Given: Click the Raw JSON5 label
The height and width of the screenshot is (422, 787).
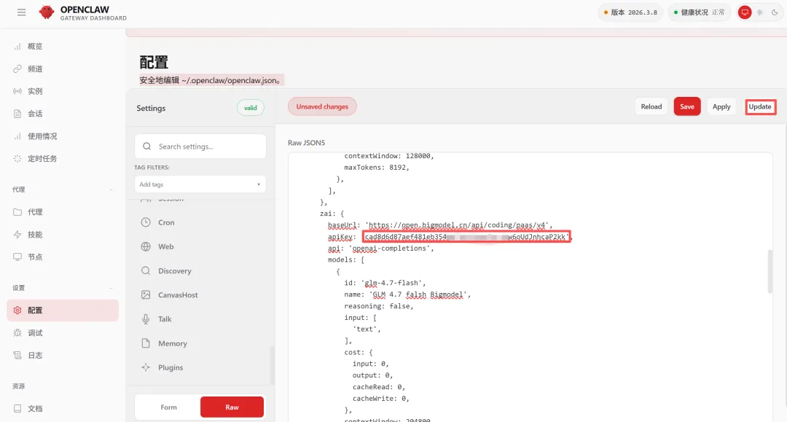Looking at the screenshot, I should tap(306, 143).
